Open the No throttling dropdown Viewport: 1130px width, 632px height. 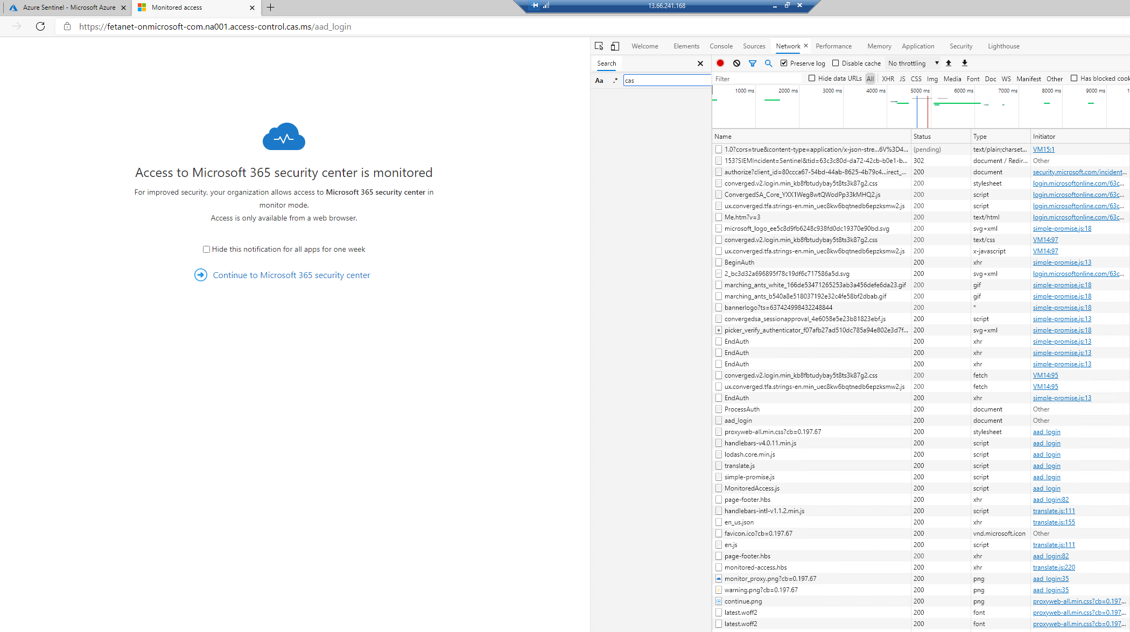tap(912, 63)
